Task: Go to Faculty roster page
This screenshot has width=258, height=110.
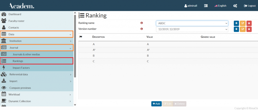Action: [x=16, y=21]
